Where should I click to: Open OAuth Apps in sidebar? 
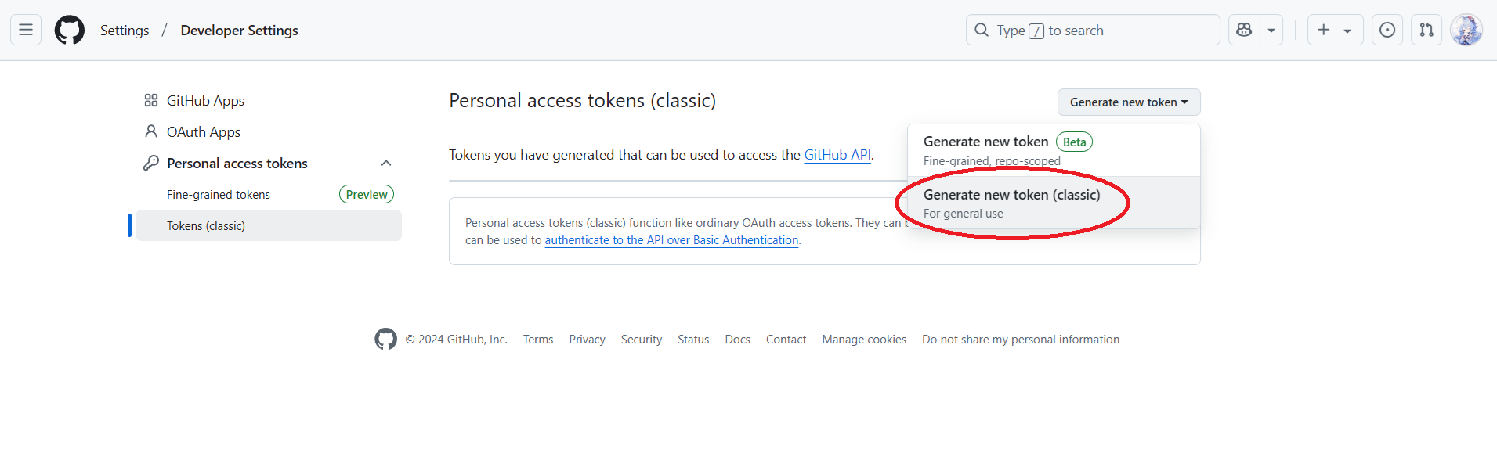pos(203,132)
